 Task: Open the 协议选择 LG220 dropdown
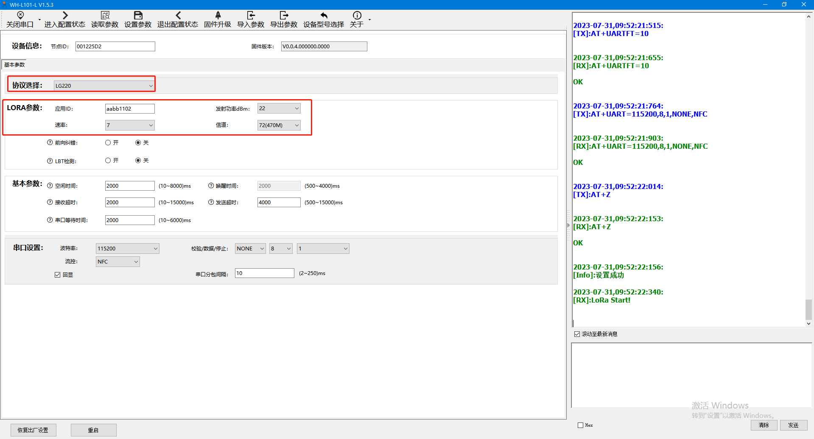tap(104, 86)
